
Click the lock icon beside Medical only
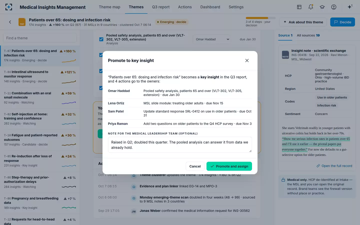tap(283, 180)
